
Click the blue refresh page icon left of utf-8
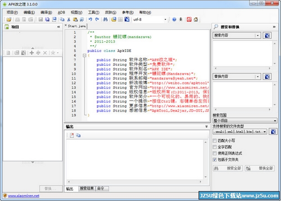pos(127,19)
